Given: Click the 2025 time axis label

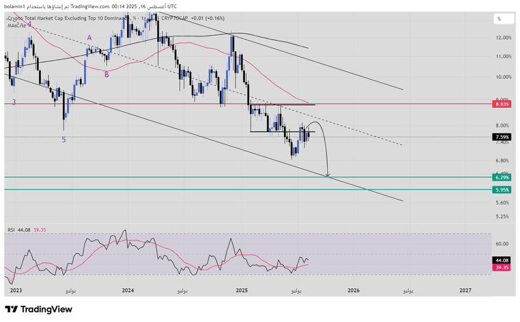Looking at the screenshot, I should (242, 291).
